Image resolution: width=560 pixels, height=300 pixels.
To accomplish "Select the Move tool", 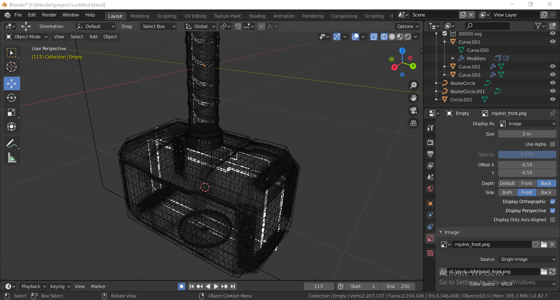I will pyautogui.click(x=12, y=84).
